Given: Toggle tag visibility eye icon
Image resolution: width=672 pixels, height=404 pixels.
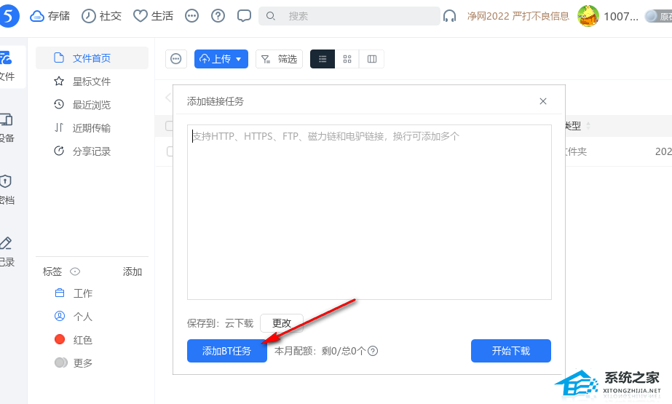Looking at the screenshot, I should coord(74,272).
